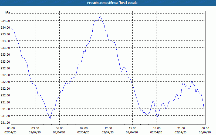Click the 932,40 y-axis value
Screen dimensions: 216x135
click(x=5, y=82)
